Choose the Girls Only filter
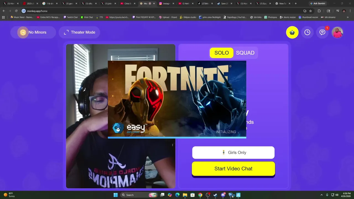The width and height of the screenshot is (354, 199). (233, 153)
